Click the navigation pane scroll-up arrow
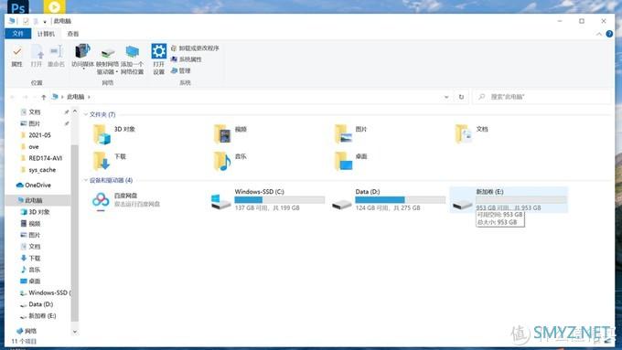The width and height of the screenshot is (622, 350). [75, 111]
